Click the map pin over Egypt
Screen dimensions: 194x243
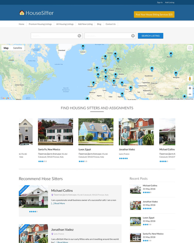pos(122,94)
